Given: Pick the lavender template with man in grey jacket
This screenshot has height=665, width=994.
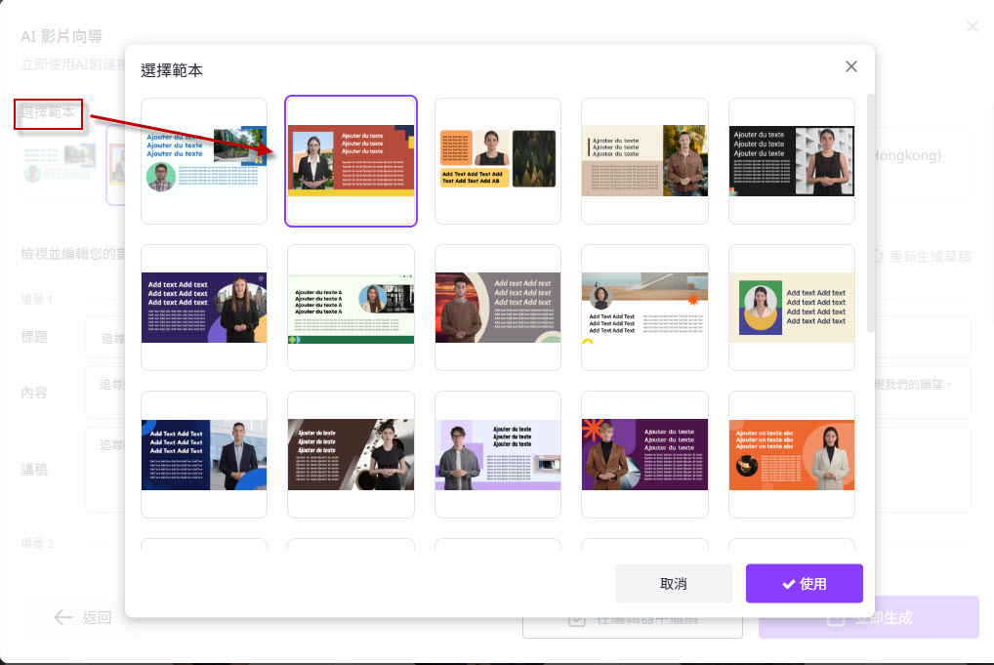Looking at the screenshot, I should click(498, 454).
